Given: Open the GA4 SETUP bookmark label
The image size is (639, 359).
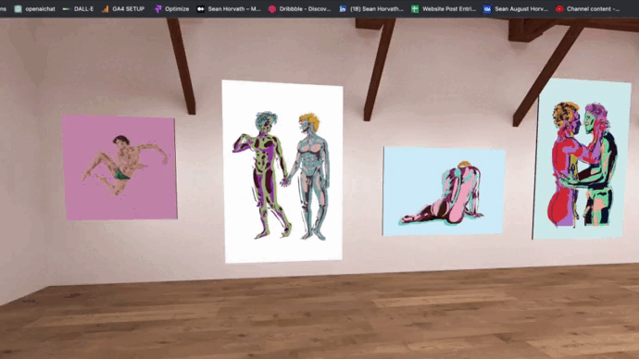Looking at the screenshot, I should [129, 9].
